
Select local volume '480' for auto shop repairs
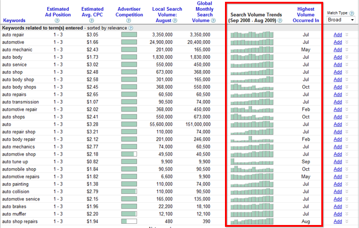point(169,221)
